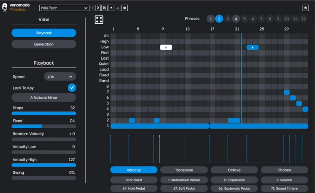Open the help question mark
315x193 pixels.
point(111,8)
